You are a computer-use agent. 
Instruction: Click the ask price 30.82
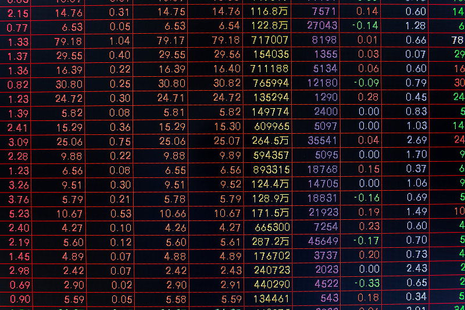pyautogui.click(x=227, y=84)
